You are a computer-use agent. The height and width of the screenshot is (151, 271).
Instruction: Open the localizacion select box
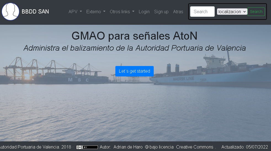click(x=232, y=12)
